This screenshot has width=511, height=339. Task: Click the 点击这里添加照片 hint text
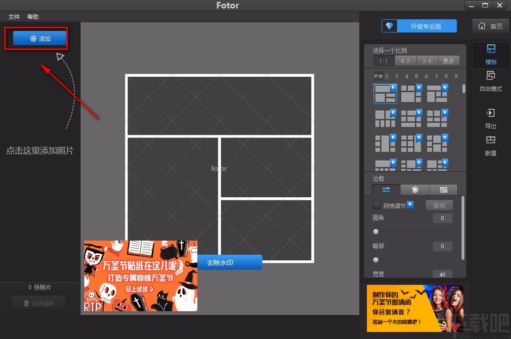coord(40,151)
